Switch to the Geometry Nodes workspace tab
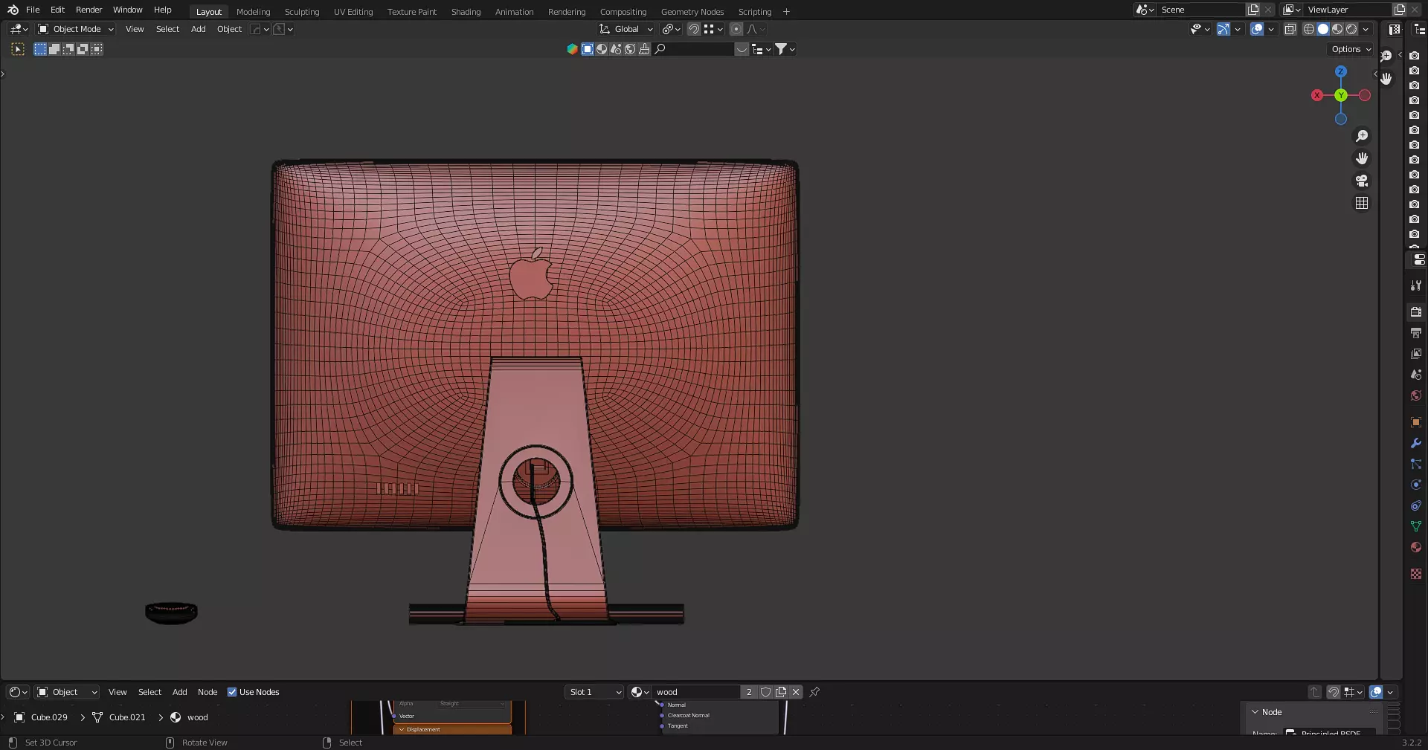The height and width of the screenshot is (750, 1428). point(692,12)
